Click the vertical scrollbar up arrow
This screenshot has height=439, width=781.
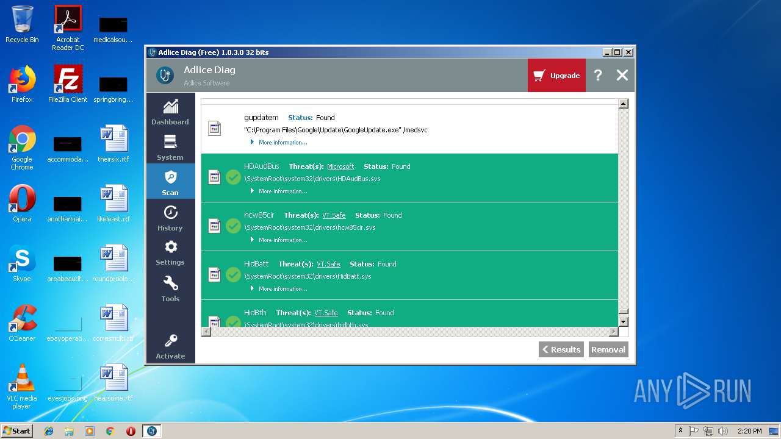623,104
